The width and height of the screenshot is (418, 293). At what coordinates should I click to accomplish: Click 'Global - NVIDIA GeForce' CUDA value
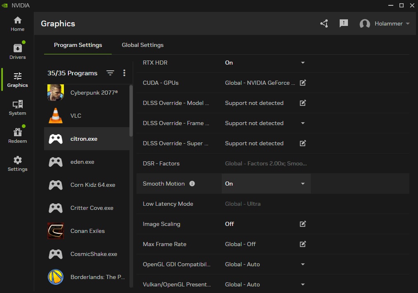point(260,83)
